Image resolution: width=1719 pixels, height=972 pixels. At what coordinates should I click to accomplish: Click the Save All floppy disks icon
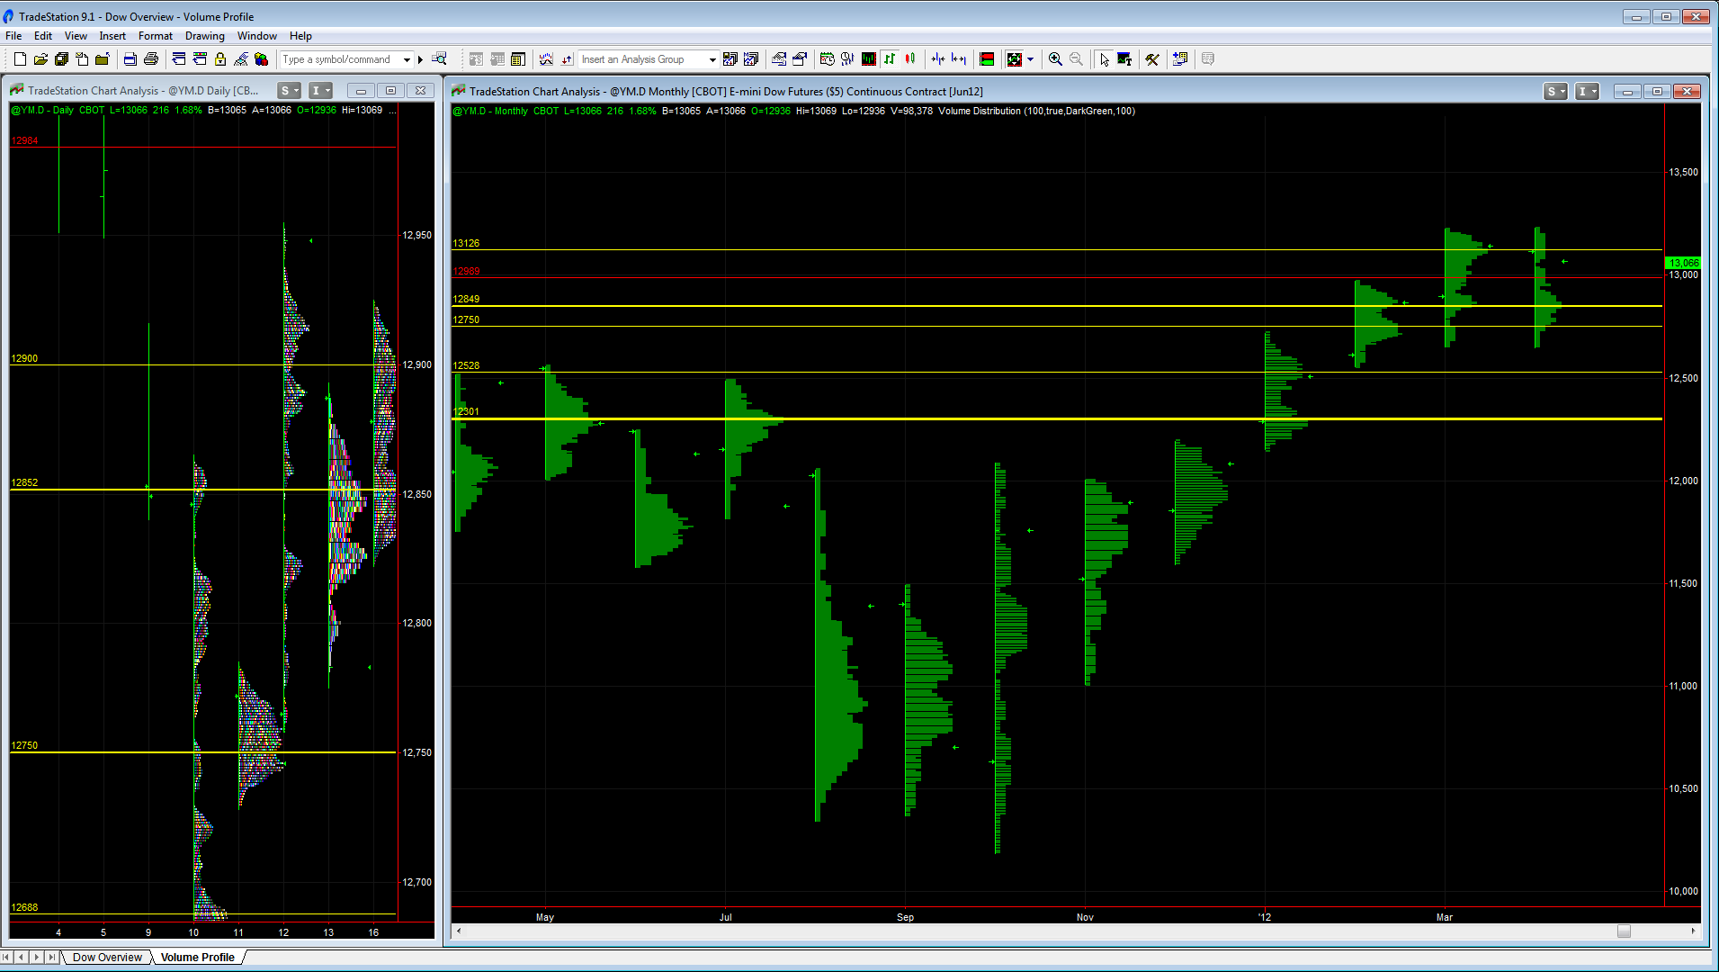coord(61,59)
